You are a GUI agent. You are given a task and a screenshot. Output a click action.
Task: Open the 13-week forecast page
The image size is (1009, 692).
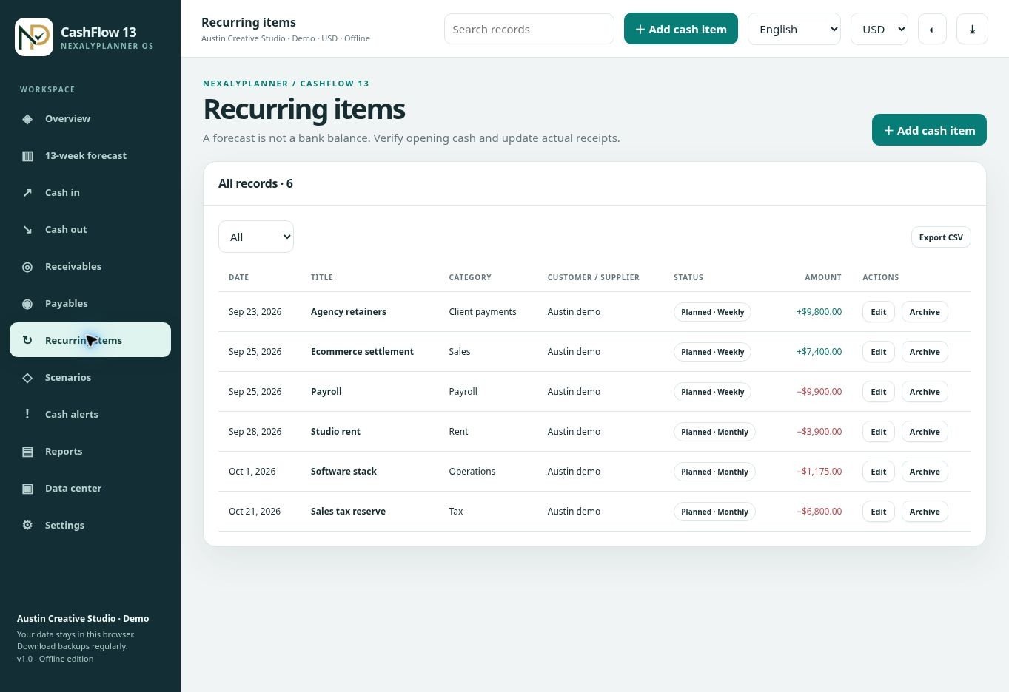tap(90, 155)
